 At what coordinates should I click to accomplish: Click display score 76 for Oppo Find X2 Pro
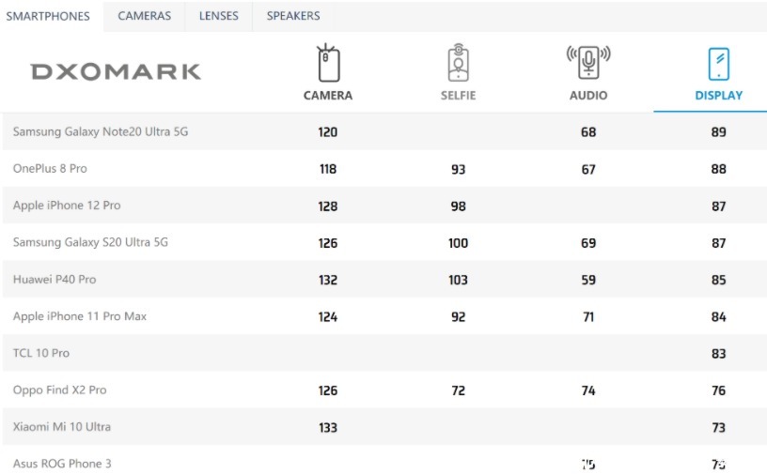coord(718,390)
